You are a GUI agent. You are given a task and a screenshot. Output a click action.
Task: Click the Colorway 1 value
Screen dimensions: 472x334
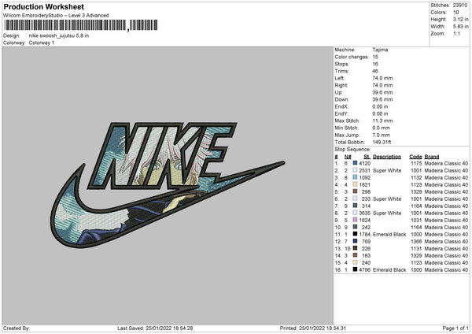click(x=42, y=43)
